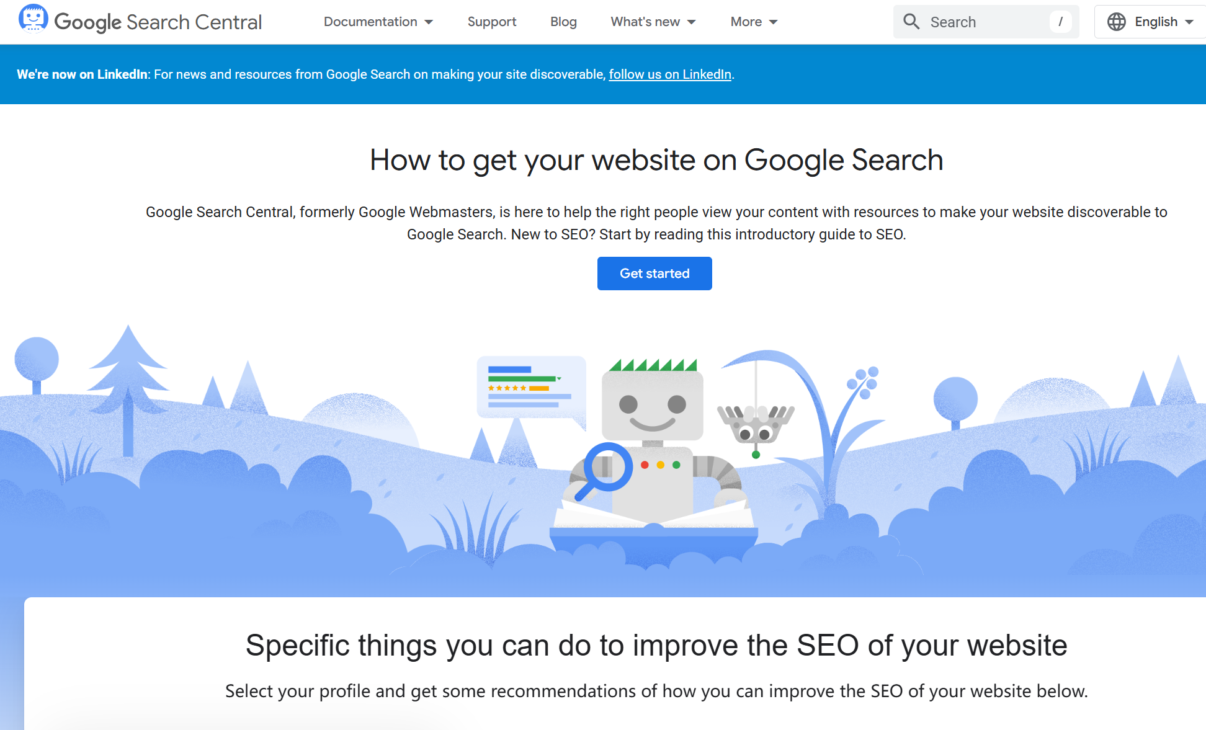1206x730 pixels.
Task: Go to the Support page
Action: click(x=491, y=22)
